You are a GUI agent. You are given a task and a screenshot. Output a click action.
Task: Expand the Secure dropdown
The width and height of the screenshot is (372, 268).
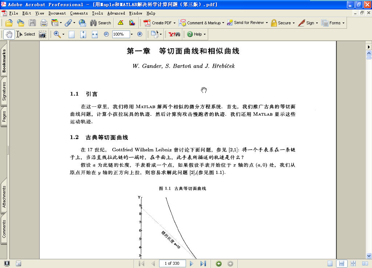tap(294, 23)
